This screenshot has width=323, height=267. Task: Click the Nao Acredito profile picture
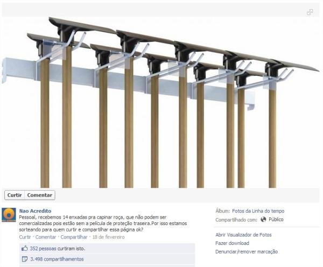coord(9,215)
